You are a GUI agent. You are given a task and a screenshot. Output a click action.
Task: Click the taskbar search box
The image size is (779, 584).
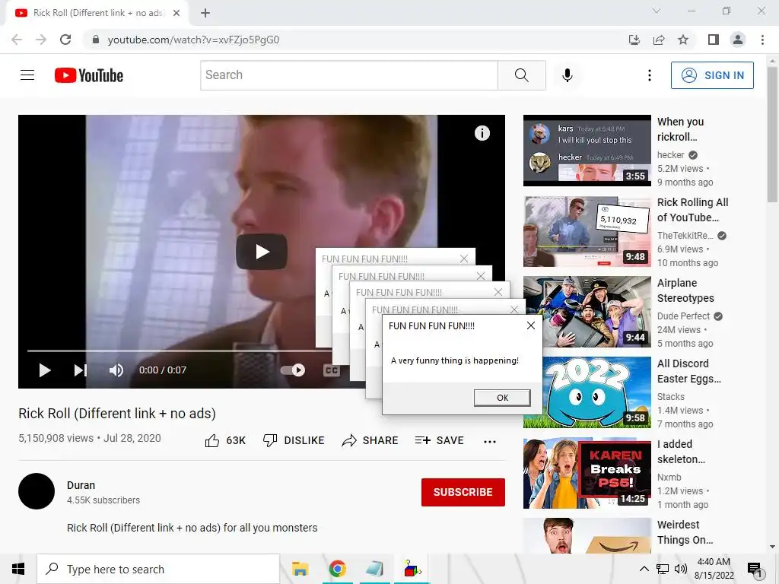(158, 569)
